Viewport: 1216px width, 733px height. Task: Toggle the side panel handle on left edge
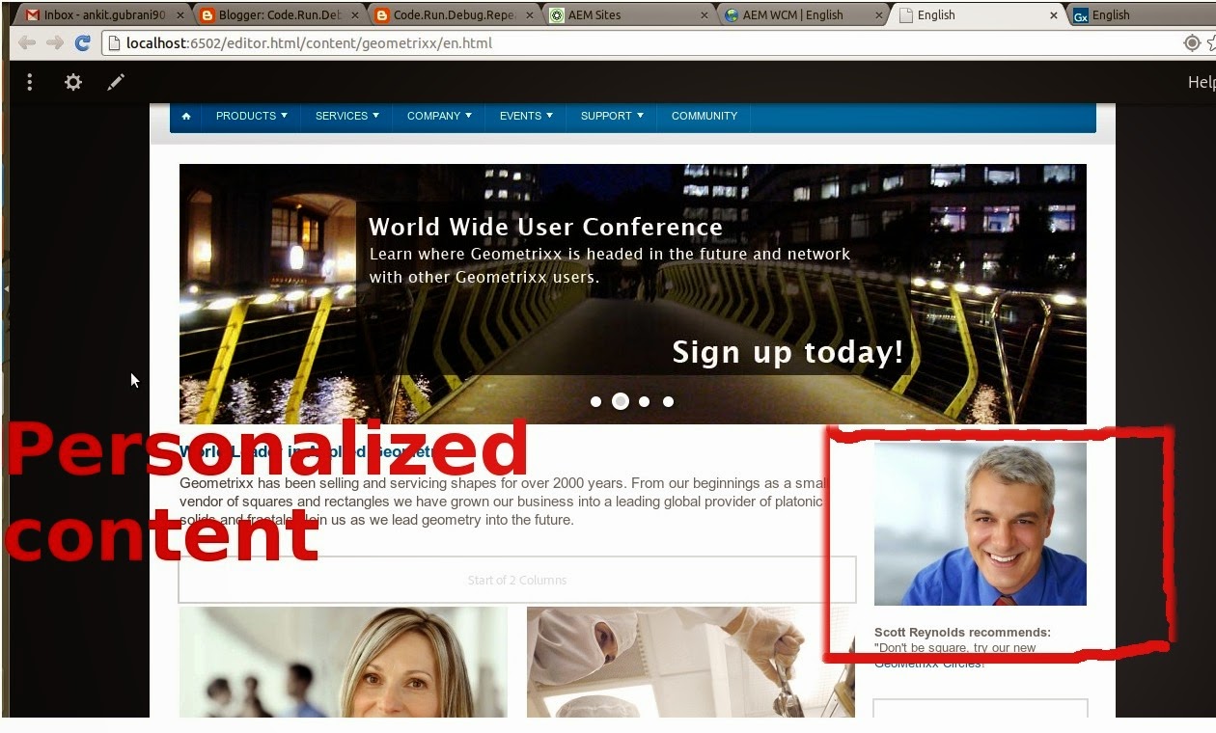click(x=6, y=288)
